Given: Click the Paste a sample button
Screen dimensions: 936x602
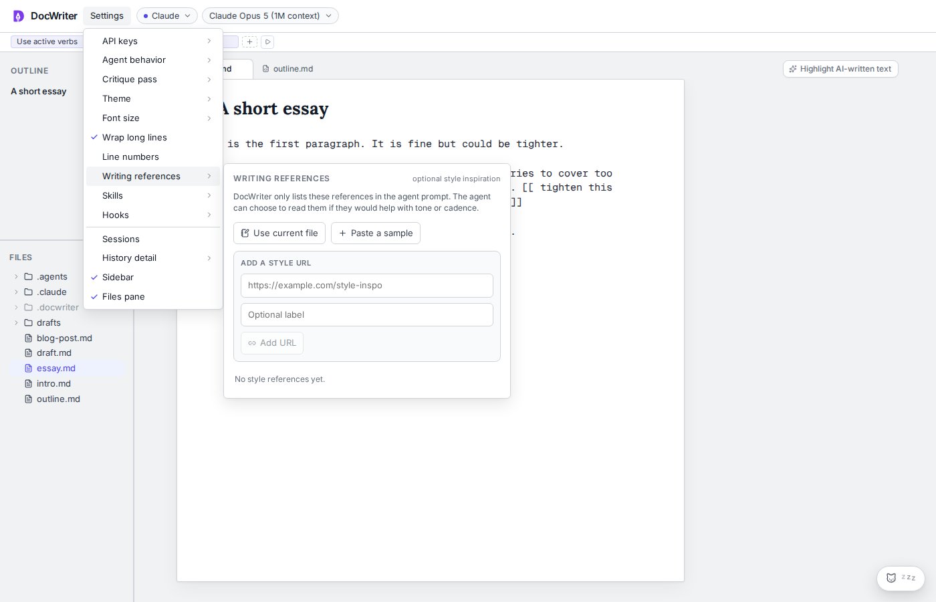Looking at the screenshot, I should [376, 233].
